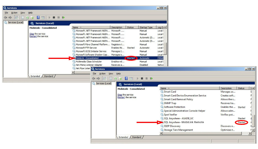The image size is (258, 149).
Task: Select Storage Tiers Management row
Action: point(206,130)
